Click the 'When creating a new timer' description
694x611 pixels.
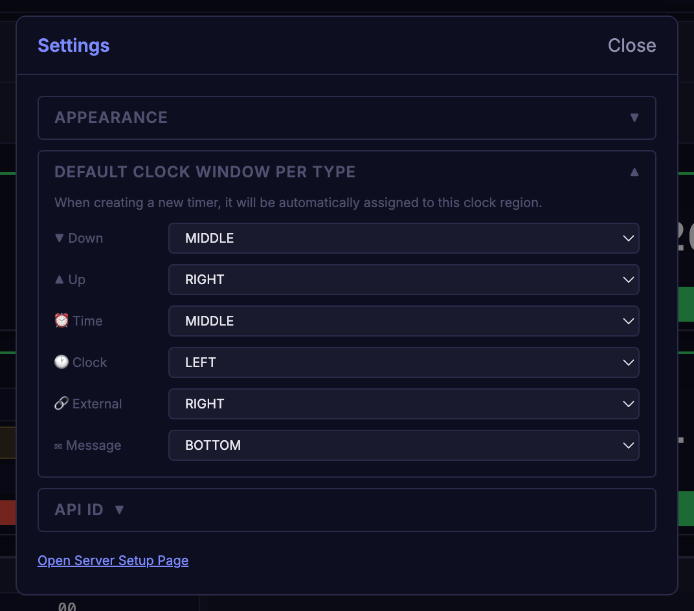pos(298,203)
